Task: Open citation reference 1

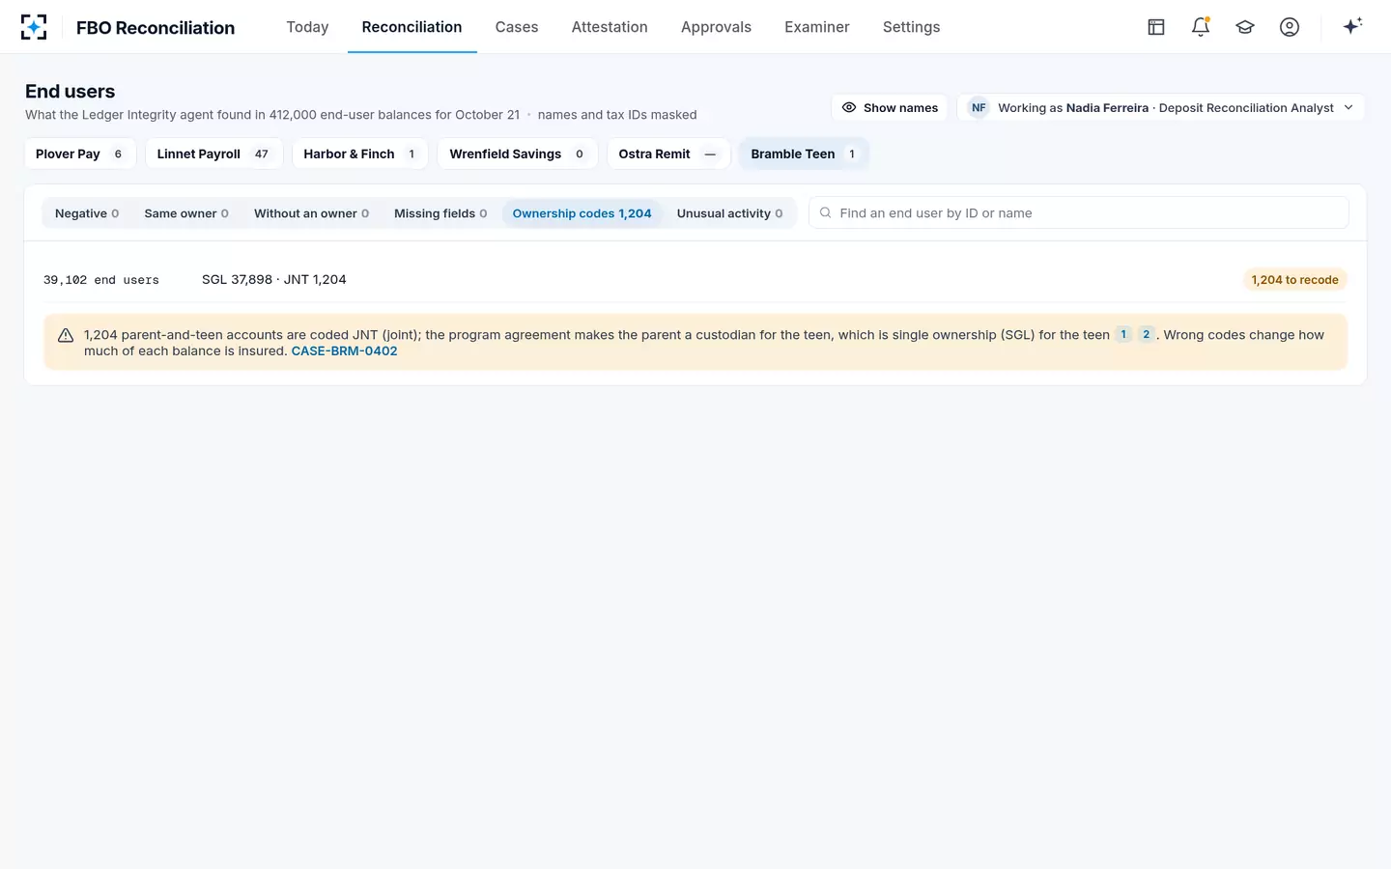Action: point(1123,334)
